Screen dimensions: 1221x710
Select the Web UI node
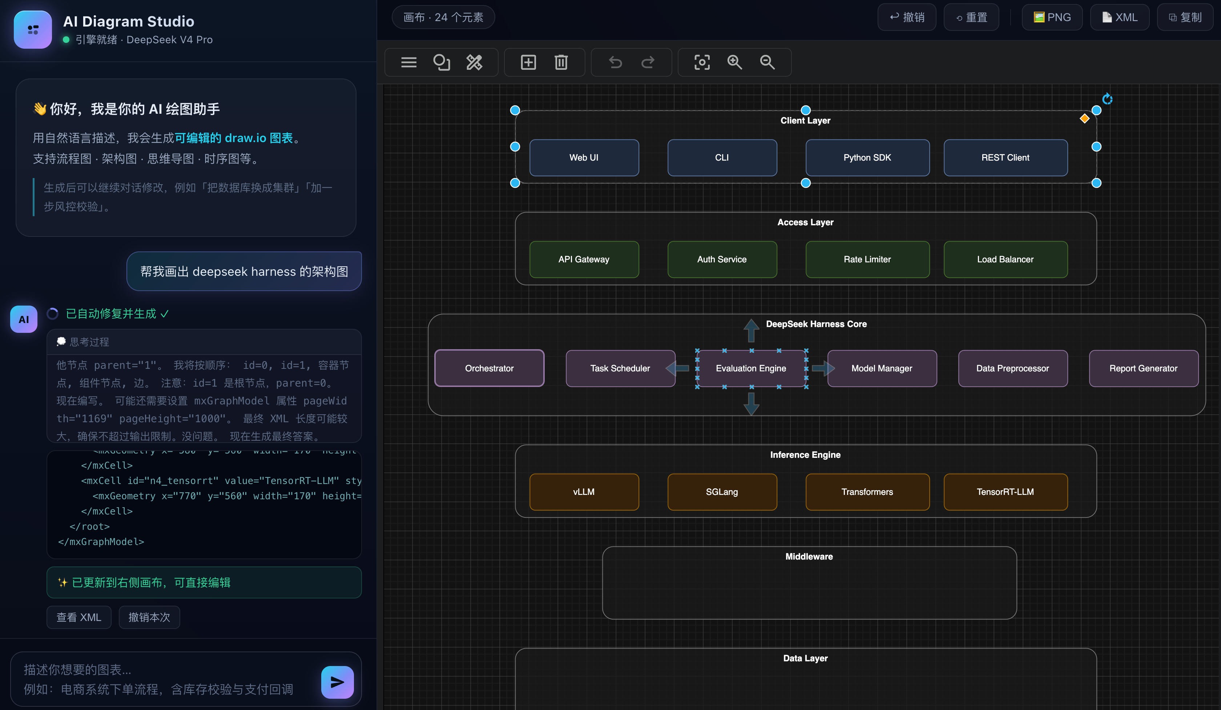pos(584,158)
